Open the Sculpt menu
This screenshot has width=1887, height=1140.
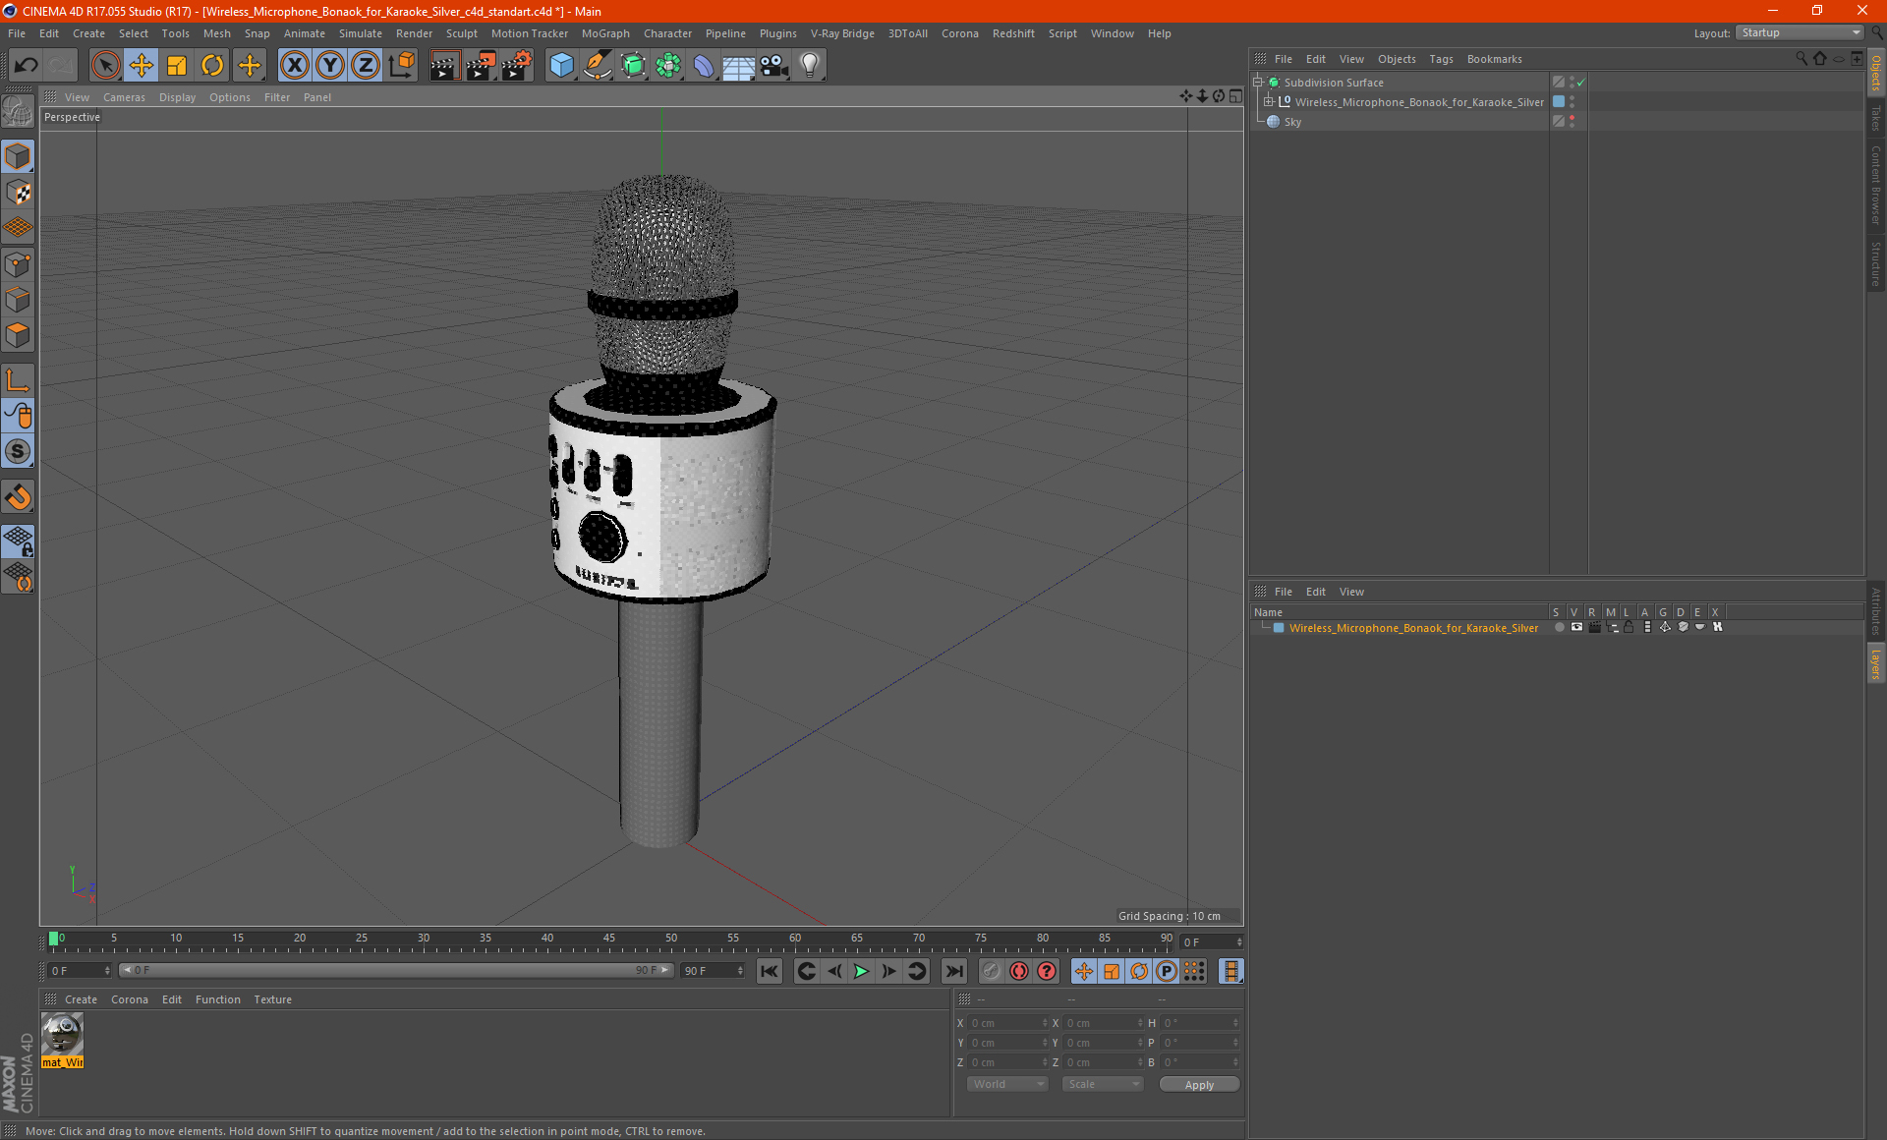461,33
